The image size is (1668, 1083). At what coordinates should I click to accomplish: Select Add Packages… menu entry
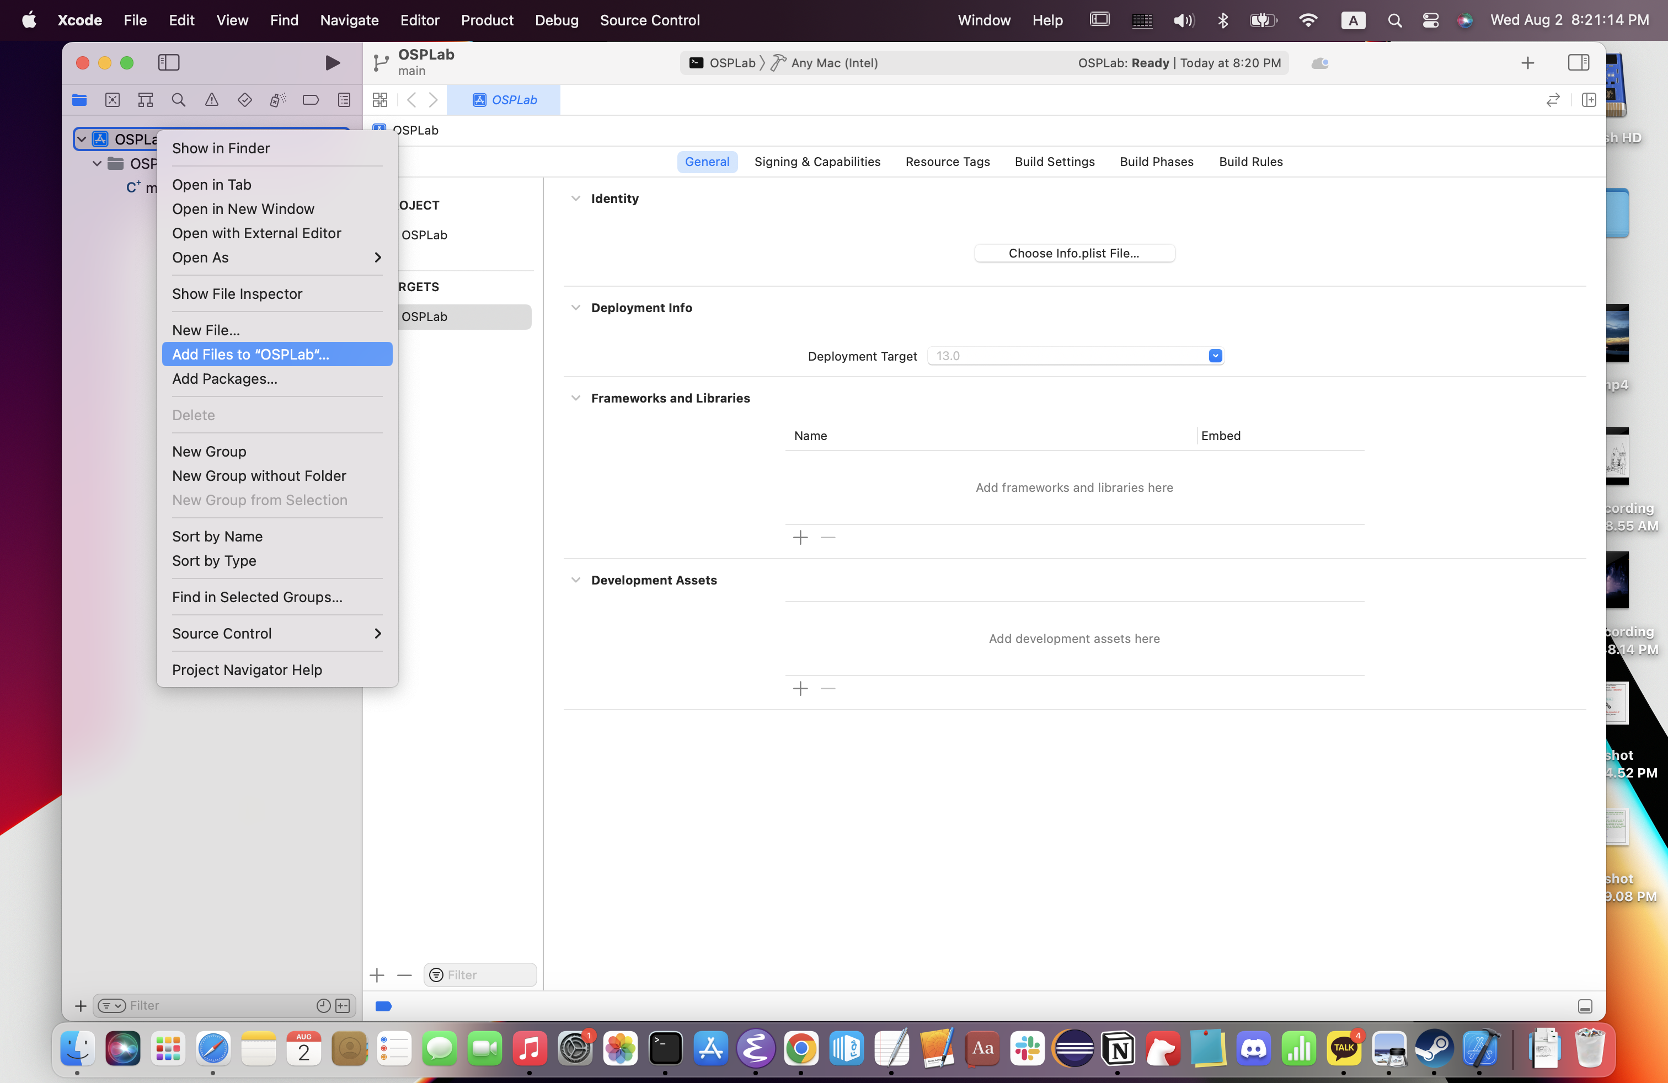pos(277,379)
